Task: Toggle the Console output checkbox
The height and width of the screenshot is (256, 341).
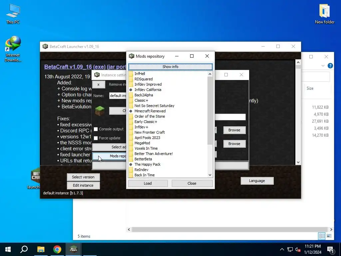Action: 96,129
